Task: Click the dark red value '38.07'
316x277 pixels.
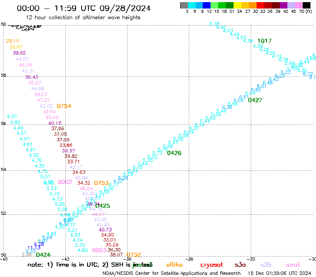Action: coord(116,255)
